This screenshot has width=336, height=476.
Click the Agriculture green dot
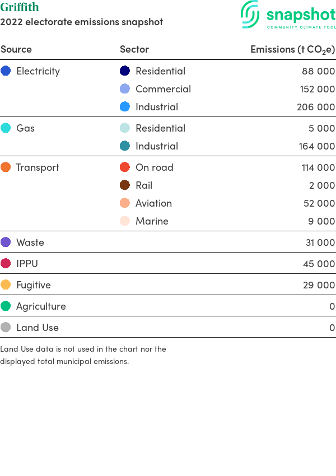(x=6, y=306)
